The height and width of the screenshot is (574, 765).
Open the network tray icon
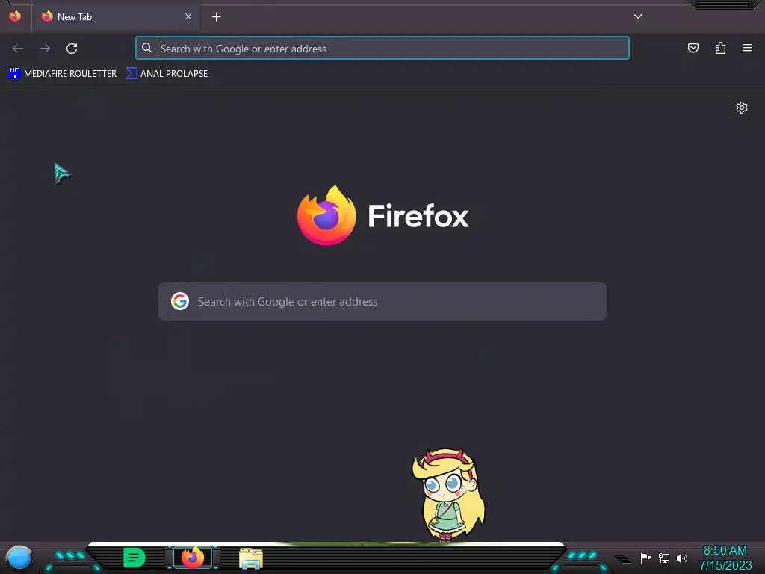tap(664, 558)
